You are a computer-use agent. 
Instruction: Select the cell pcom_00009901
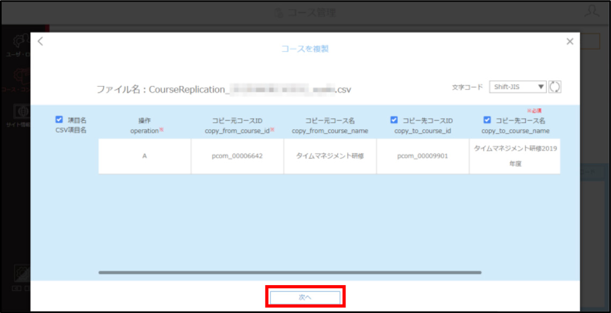423,156
